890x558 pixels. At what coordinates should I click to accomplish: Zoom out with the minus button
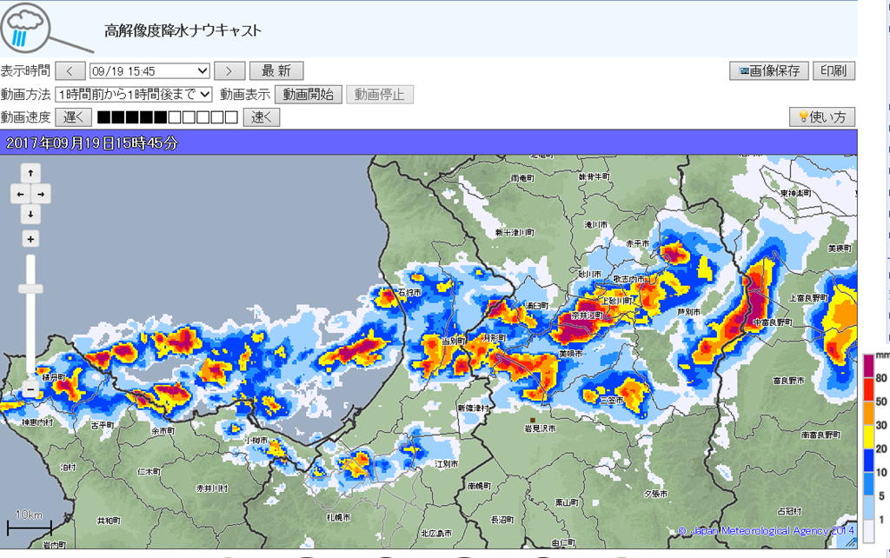(30, 391)
